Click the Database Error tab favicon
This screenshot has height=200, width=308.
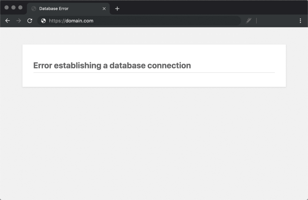click(34, 9)
